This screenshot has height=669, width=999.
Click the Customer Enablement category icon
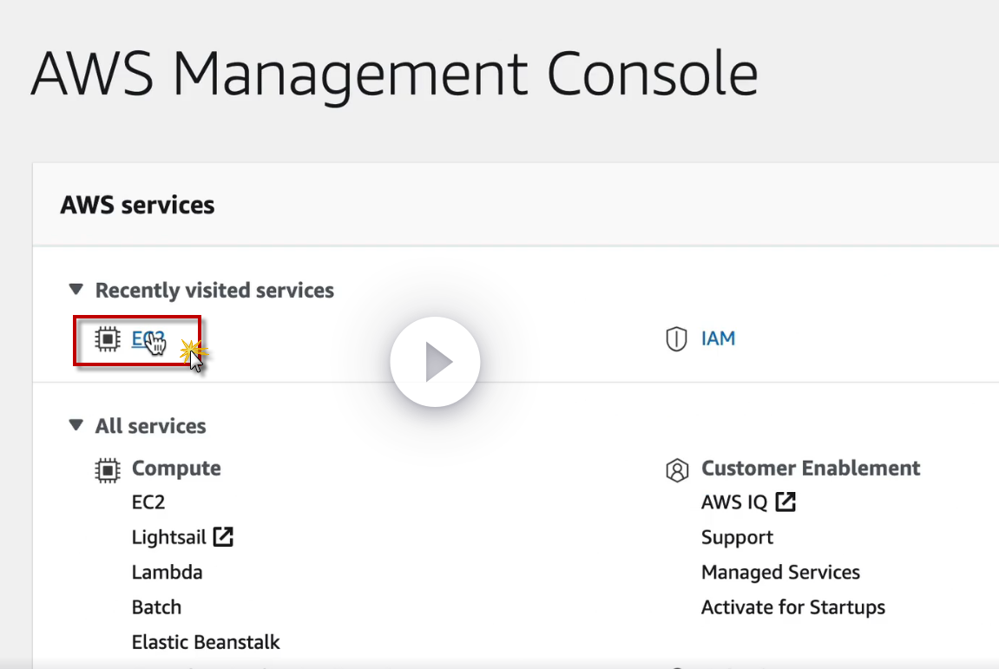click(676, 469)
